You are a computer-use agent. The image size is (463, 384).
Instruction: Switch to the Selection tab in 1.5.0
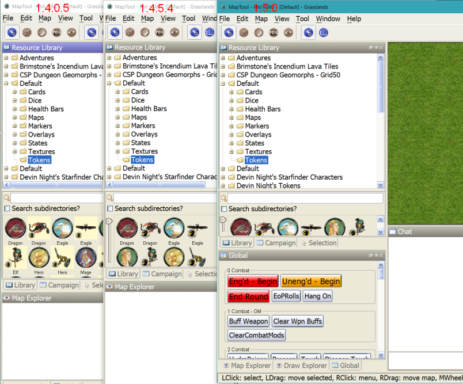coord(318,243)
